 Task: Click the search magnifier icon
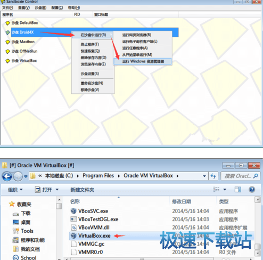256,176
